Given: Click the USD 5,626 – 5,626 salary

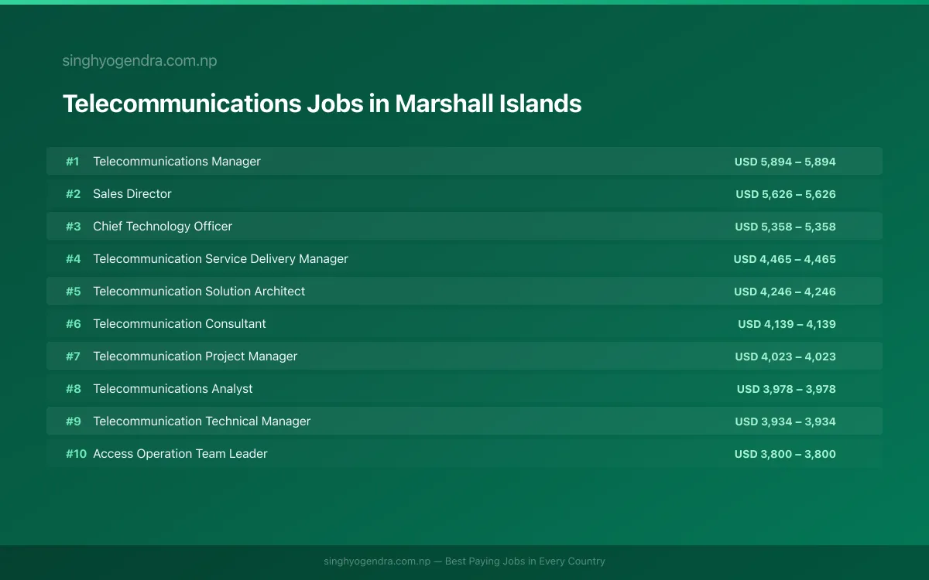Looking at the screenshot, I should 786,194.
